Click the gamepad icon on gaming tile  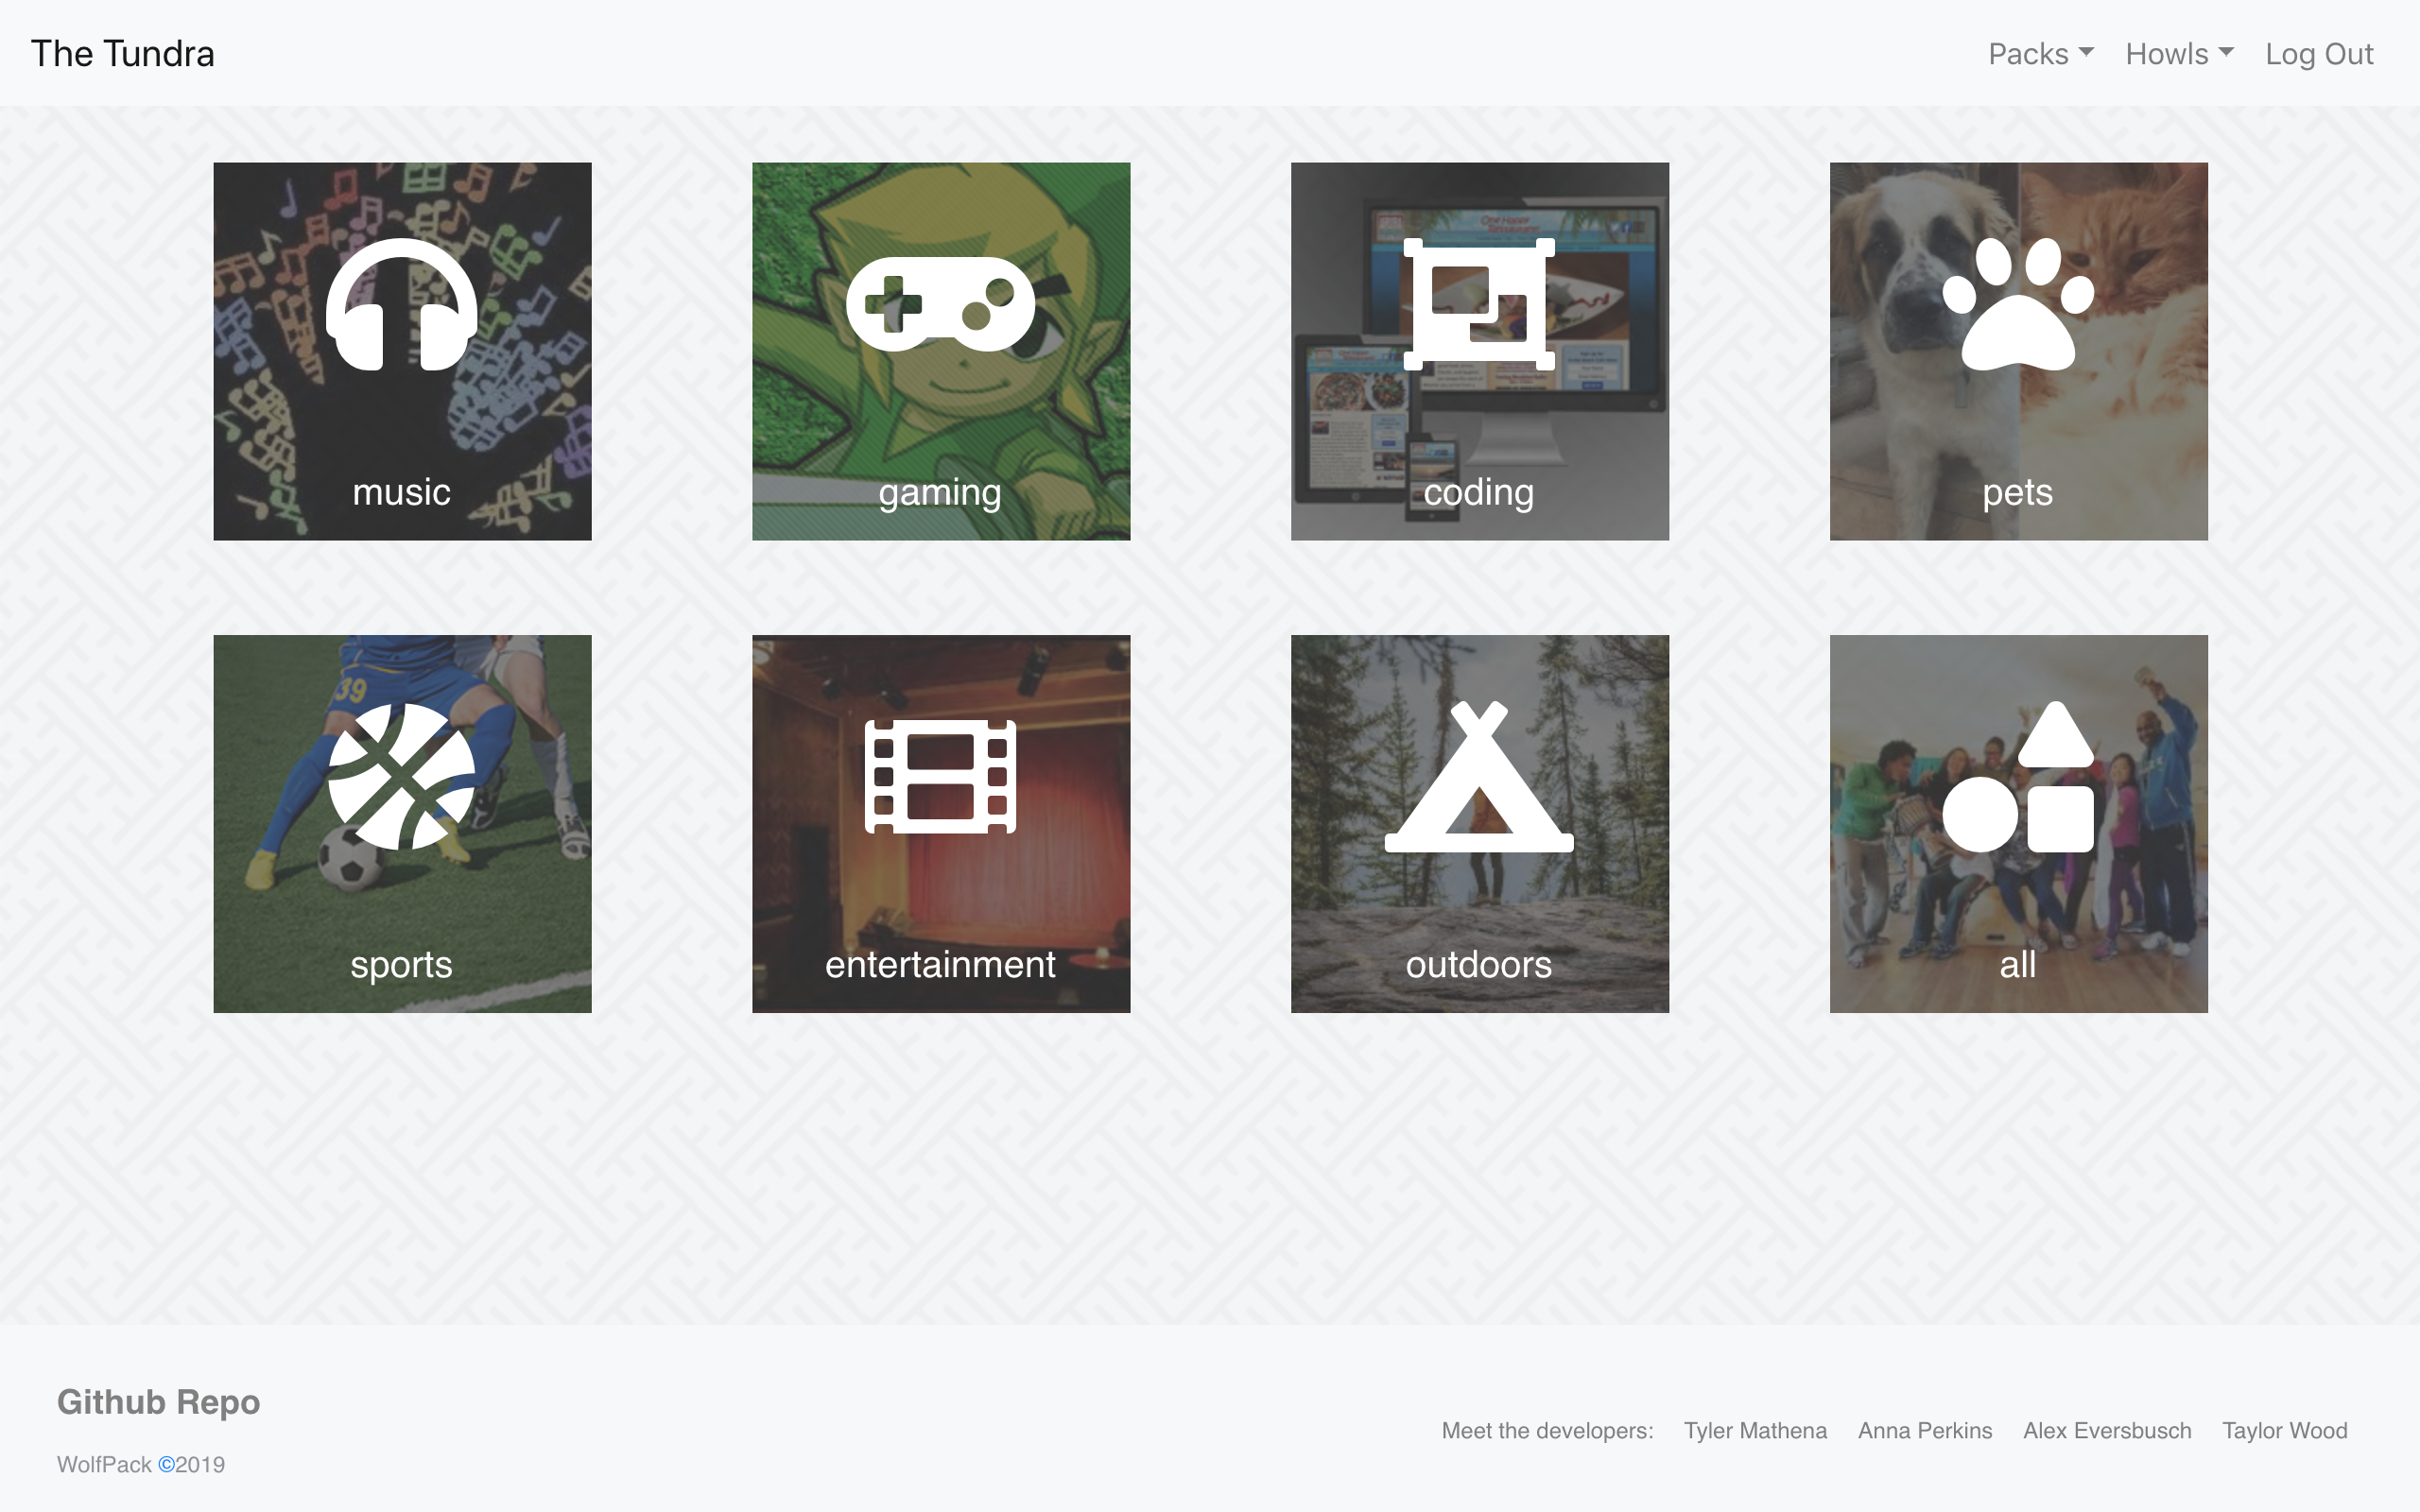tap(940, 304)
